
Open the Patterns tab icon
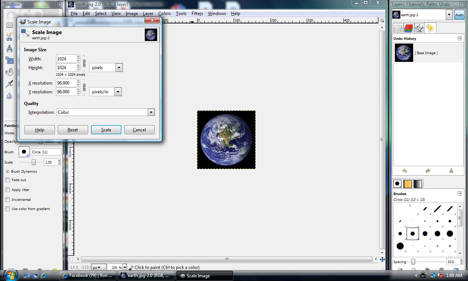[x=407, y=184]
